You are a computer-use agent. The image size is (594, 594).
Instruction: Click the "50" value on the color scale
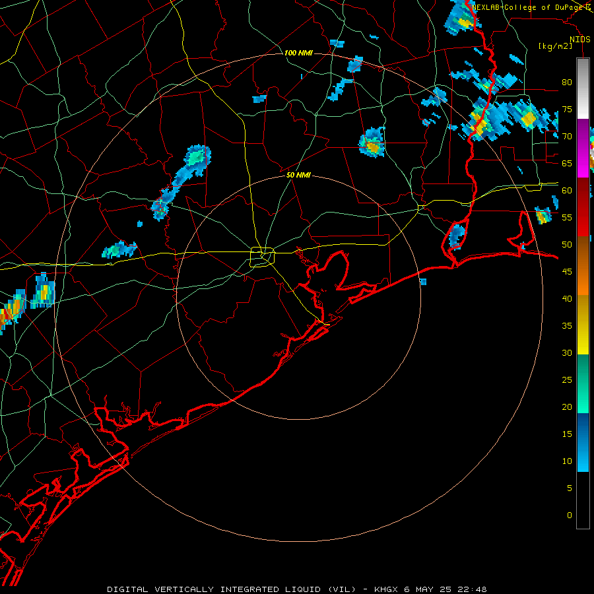click(567, 245)
